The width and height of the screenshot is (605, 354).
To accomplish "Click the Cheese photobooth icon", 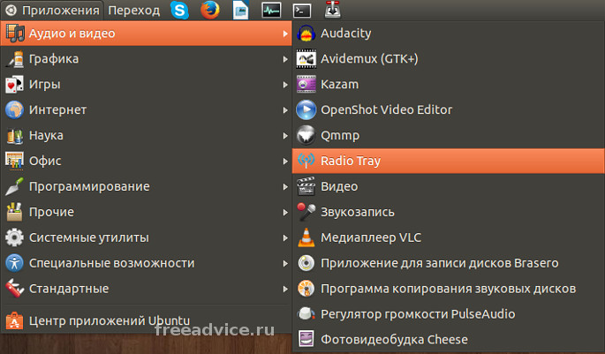I will pyautogui.click(x=306, y=339).
